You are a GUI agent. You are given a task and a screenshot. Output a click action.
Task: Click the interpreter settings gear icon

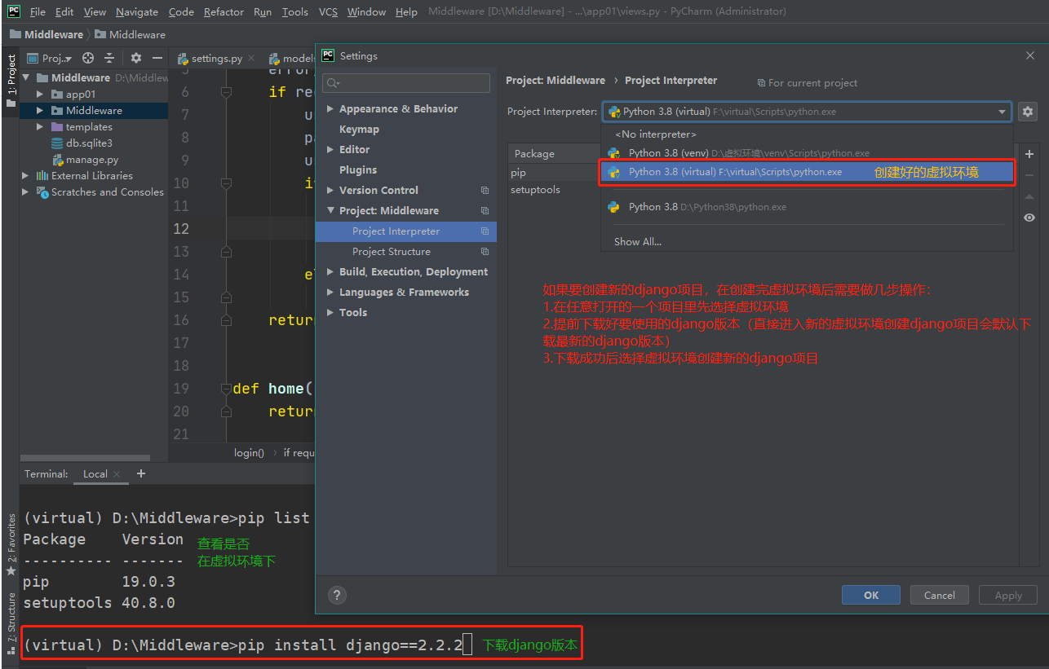click(1028, 112)
